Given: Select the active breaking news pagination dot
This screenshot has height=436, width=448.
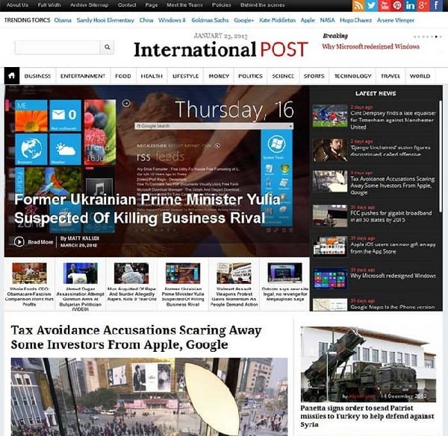Looking at the screenshot, I should point(436,37).
